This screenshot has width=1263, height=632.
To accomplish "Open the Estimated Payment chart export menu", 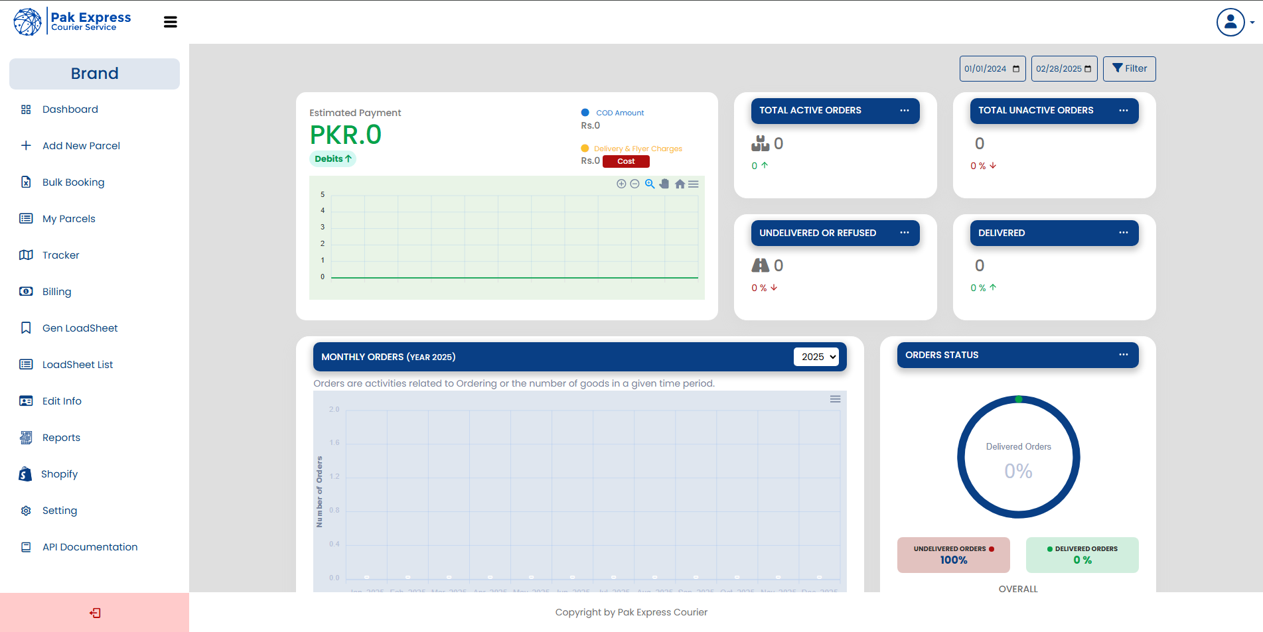I will [x=694, y=184].
